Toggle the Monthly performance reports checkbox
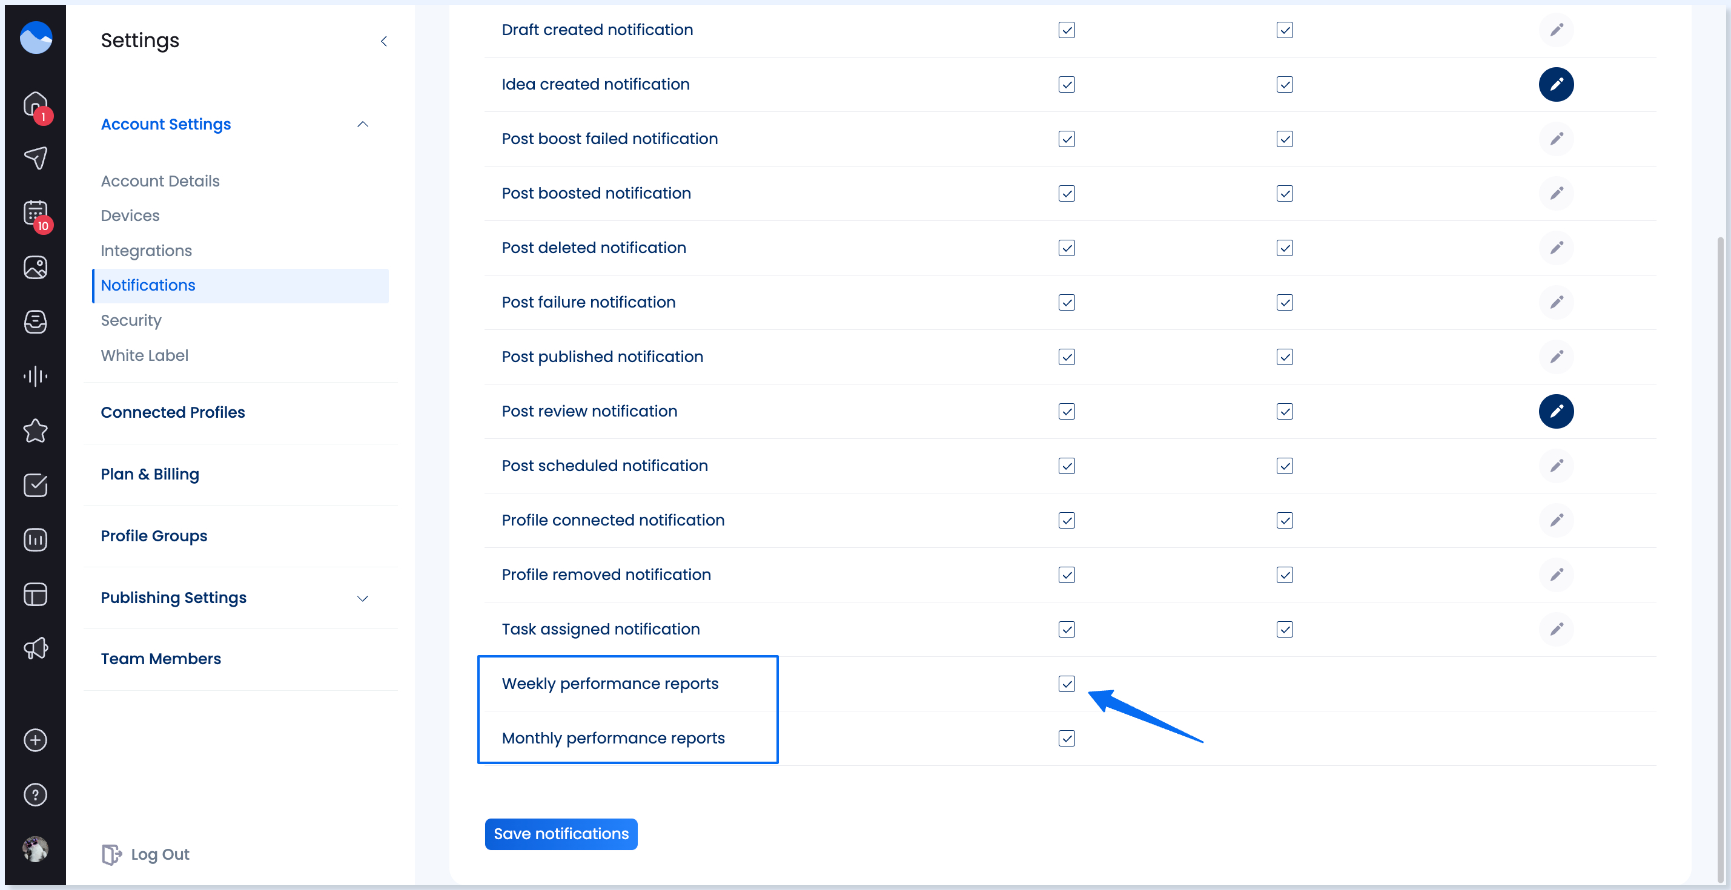The image size is (1731, 890). click(x=1067, y=738)
